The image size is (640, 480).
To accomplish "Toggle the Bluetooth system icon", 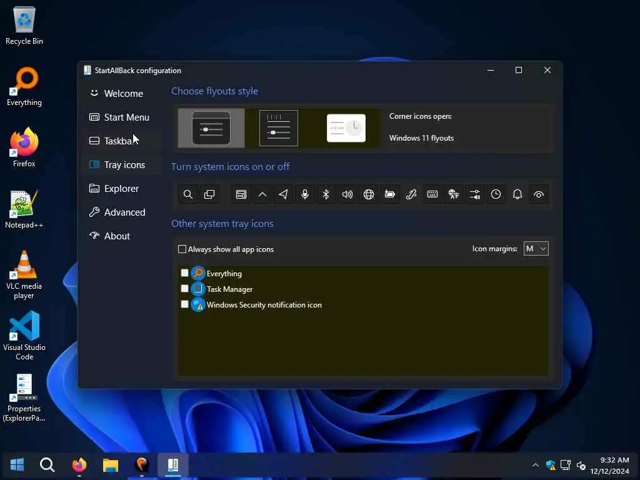I will tap(326, 194).
